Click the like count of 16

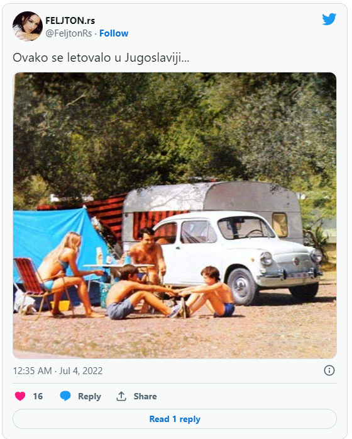click(x=38, y=396)
